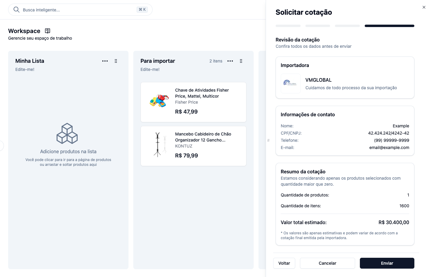Viewport: 430px width, 277px height.
Task: Open Para importar three-dots options menu
Action: pyautogui.click(x=230, y=61)
